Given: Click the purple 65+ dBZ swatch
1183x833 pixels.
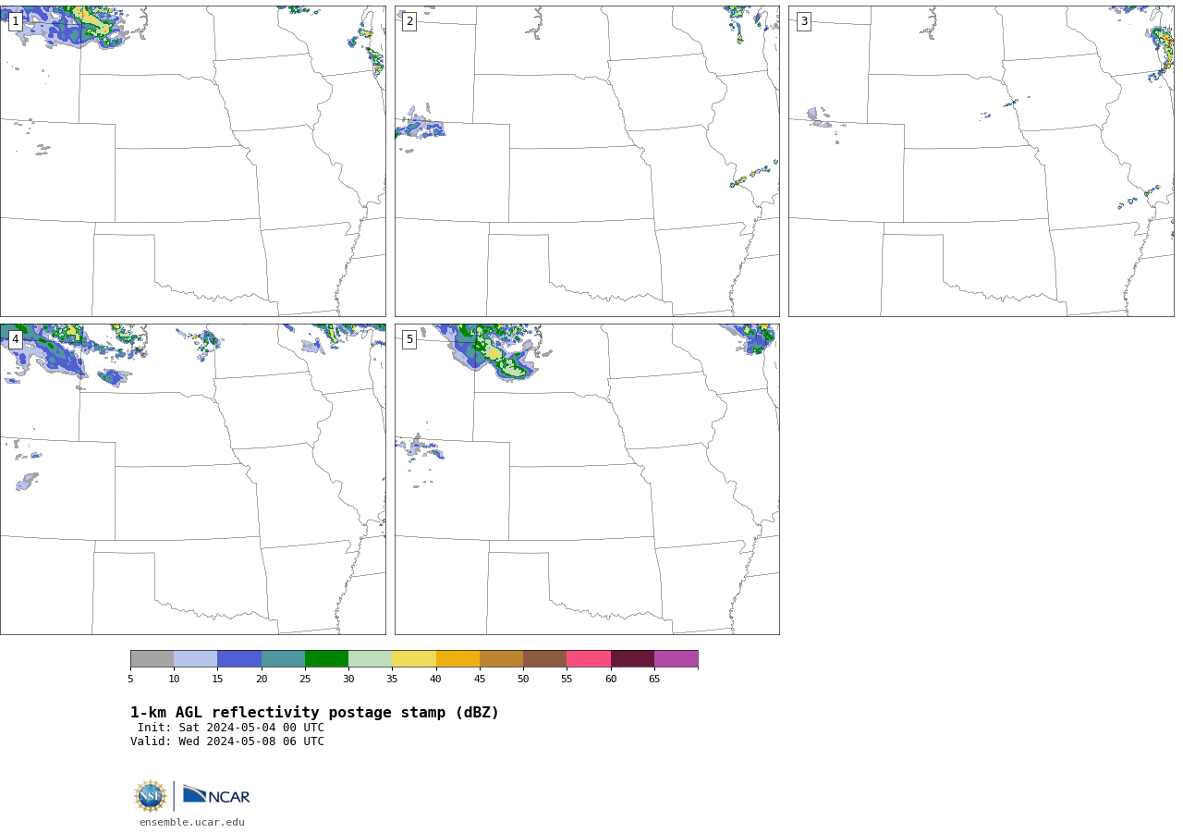Looking at the screenshot, I should (676, 658).
